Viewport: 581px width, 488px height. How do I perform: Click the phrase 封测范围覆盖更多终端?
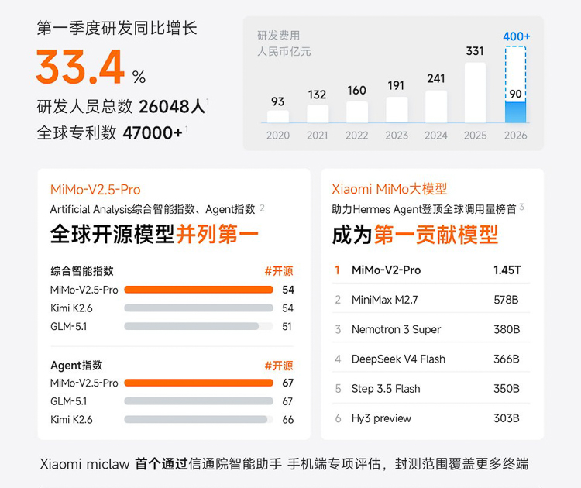pos(462,464)
